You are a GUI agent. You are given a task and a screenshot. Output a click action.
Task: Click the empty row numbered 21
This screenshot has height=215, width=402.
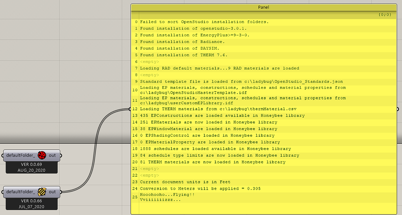pyautogui.click(x=264, y=169)
